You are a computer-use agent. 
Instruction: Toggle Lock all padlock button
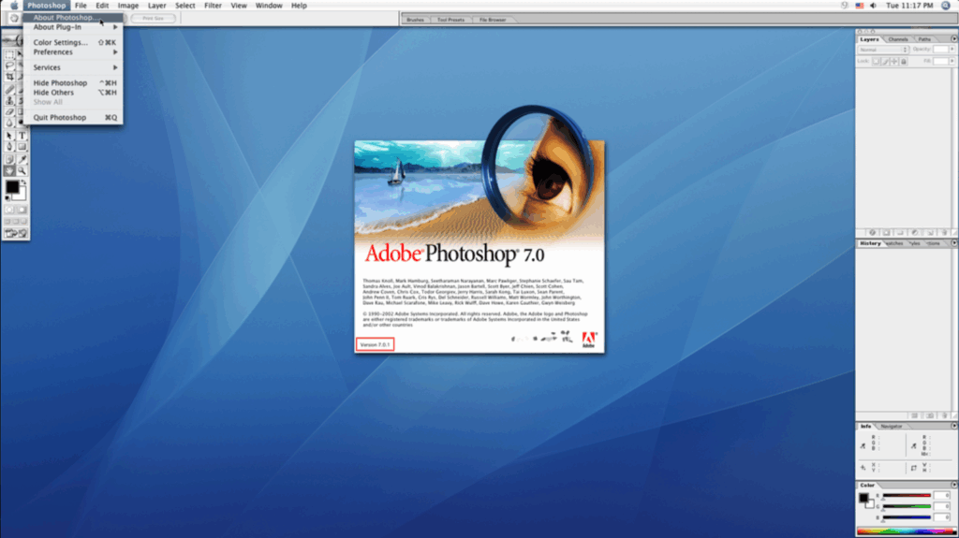tap(904, 61)
